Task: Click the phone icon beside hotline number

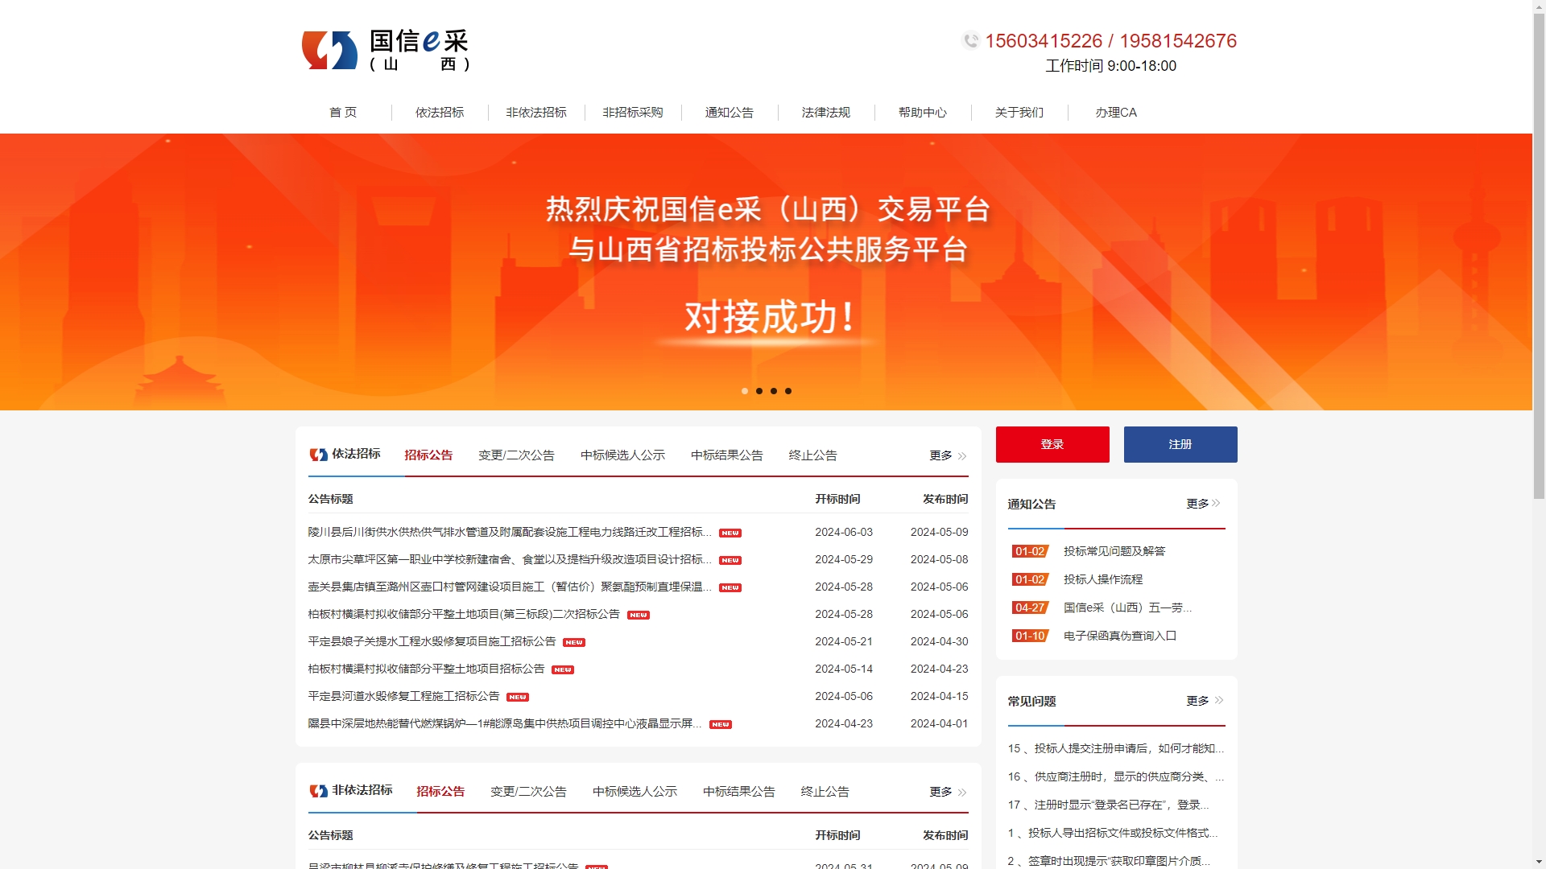Action: pyautogui.click(x=970, y=40)
